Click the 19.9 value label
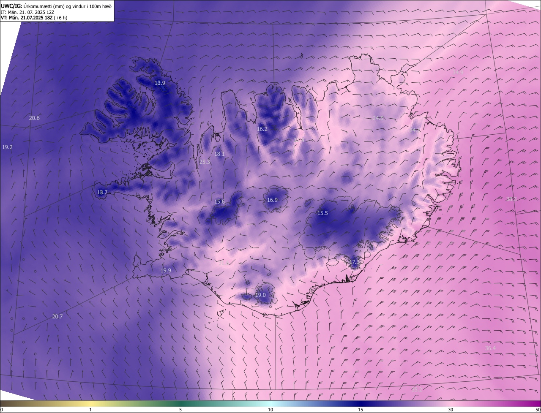Viewport: 541px width, 413px height. (x=166, y=271)
